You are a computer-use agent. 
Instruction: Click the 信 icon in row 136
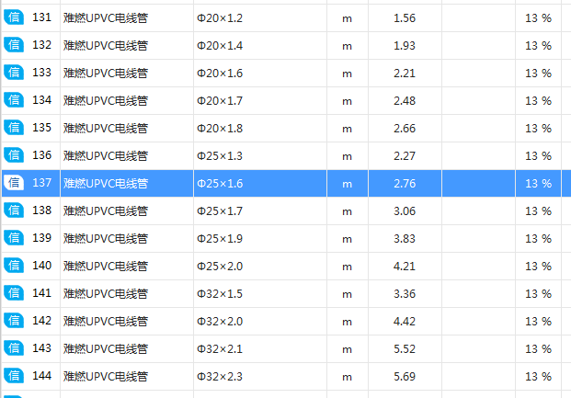tap(14, 155)
